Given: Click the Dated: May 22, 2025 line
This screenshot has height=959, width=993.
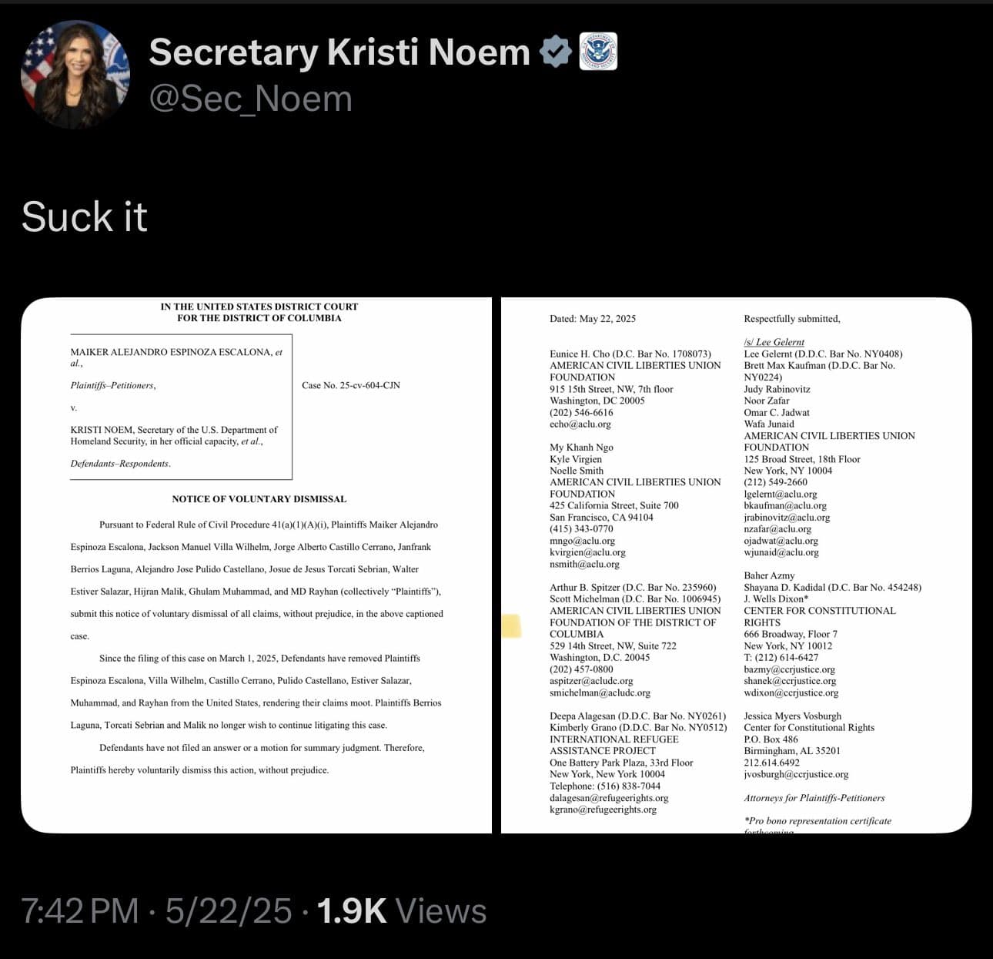Looking at the screenshot, I should click(x=593, y=319).
